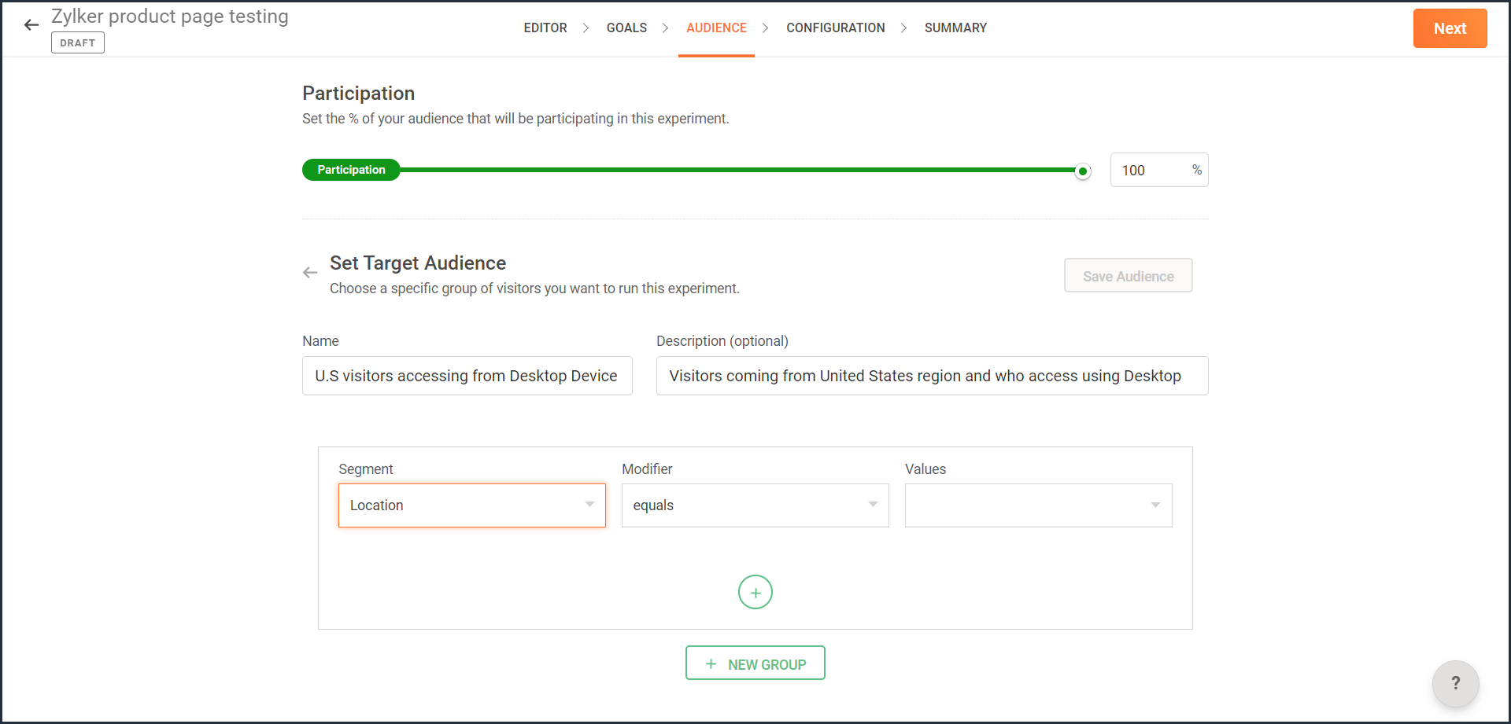
Task: Click the participation slider handle
Action: [1083, 171]
